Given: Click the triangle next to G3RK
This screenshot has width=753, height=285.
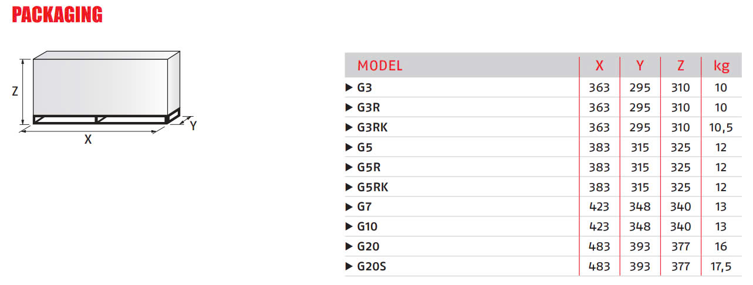Looking at the screenshot, I should coord(349,128).
